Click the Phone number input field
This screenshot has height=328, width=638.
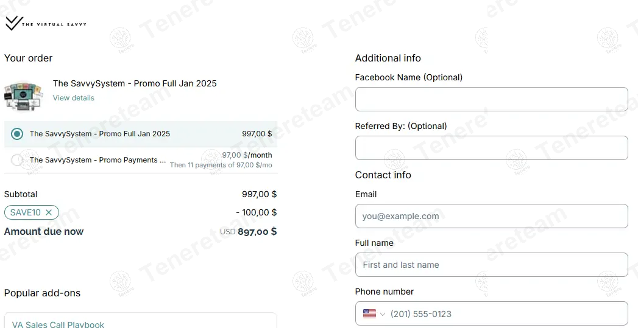pos(506,314)
